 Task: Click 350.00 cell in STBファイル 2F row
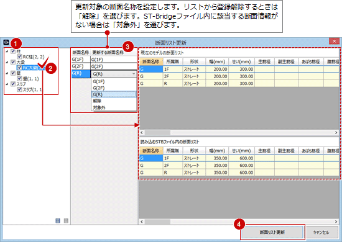[217, 166]
